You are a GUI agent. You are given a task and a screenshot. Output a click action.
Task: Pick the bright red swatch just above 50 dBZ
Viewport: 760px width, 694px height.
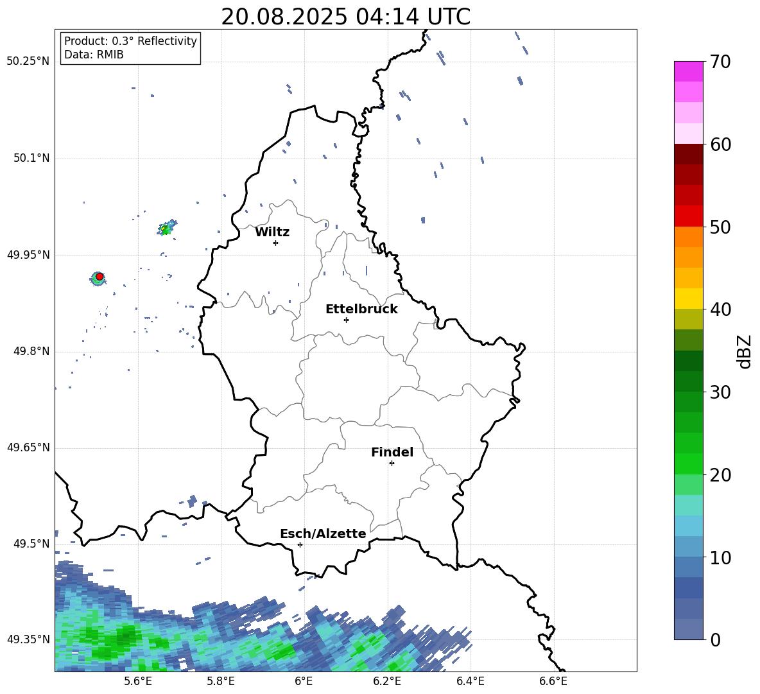pos(688,216)
